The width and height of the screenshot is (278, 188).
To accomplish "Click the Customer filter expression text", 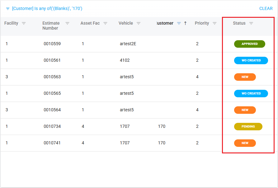I will tap(47, 9).
